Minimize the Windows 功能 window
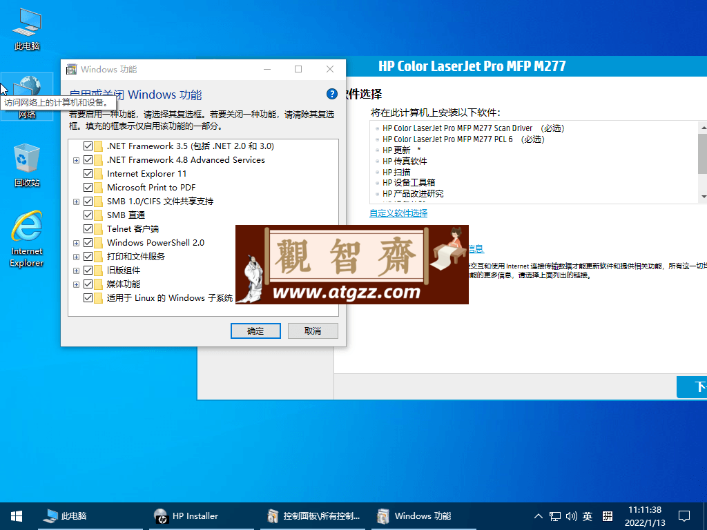Image resolution: width=707 pixels, height=530 pixels. click(x=267, y=69)
